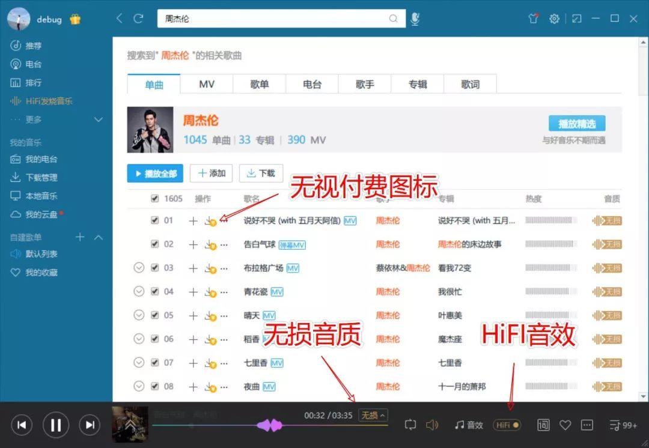
Task: Open HiFi发烧音乐 section
Action: [41, 101]
